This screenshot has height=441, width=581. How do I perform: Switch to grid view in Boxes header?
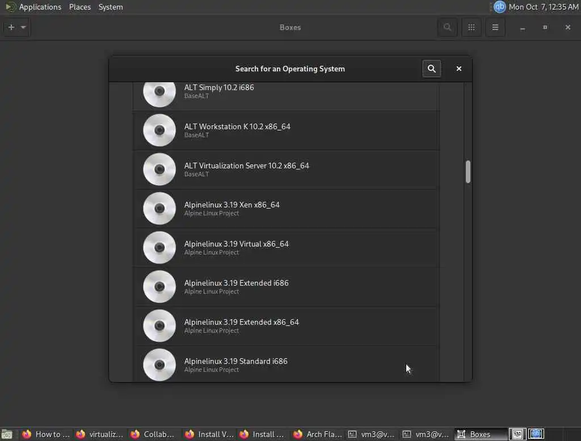tap(471, 27)
